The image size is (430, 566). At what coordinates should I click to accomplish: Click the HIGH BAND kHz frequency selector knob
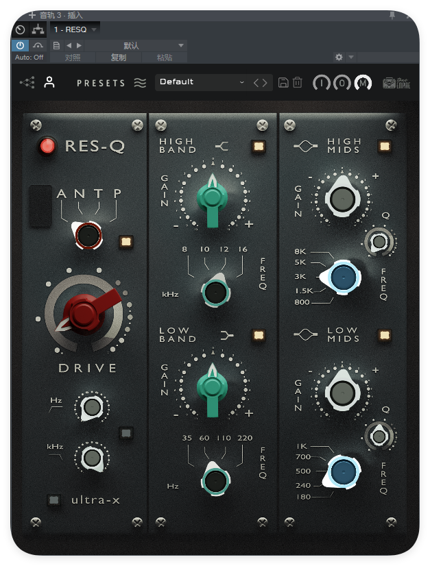point(215,291)
